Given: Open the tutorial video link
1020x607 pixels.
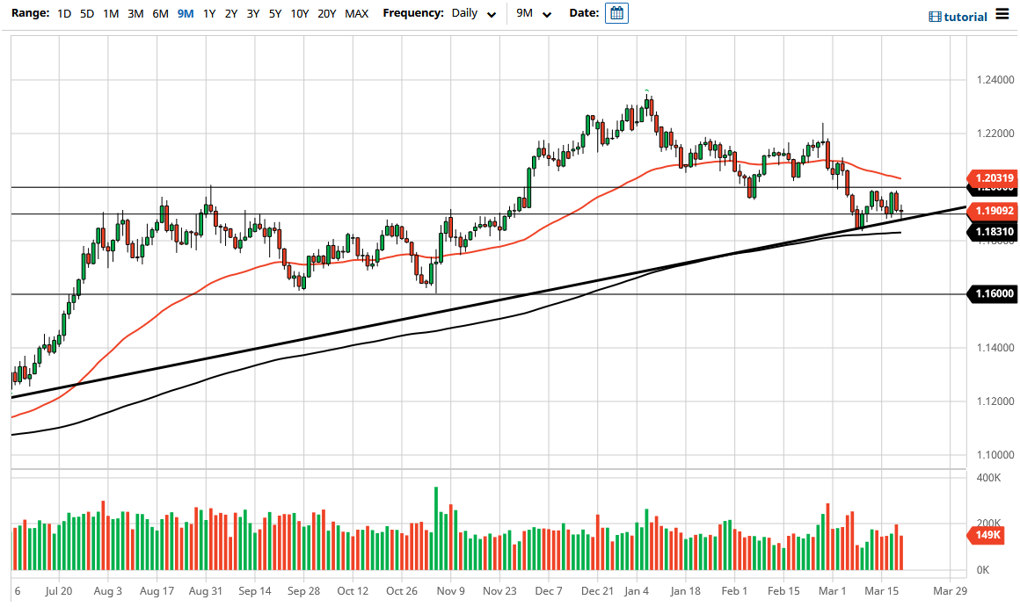Looking at the screenshot, I should pos(958,17).
